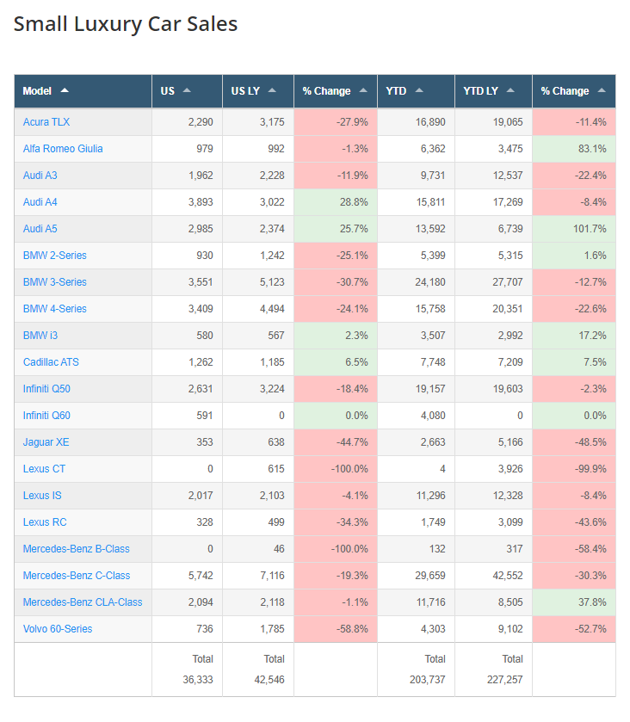Sort table by Model column arrow
This screenshot has width=630, height=722.
pos(65,90)
